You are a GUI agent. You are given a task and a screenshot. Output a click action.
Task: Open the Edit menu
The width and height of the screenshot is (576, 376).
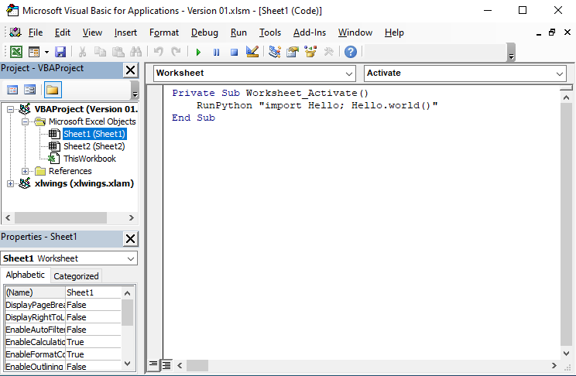click(63, 32)
